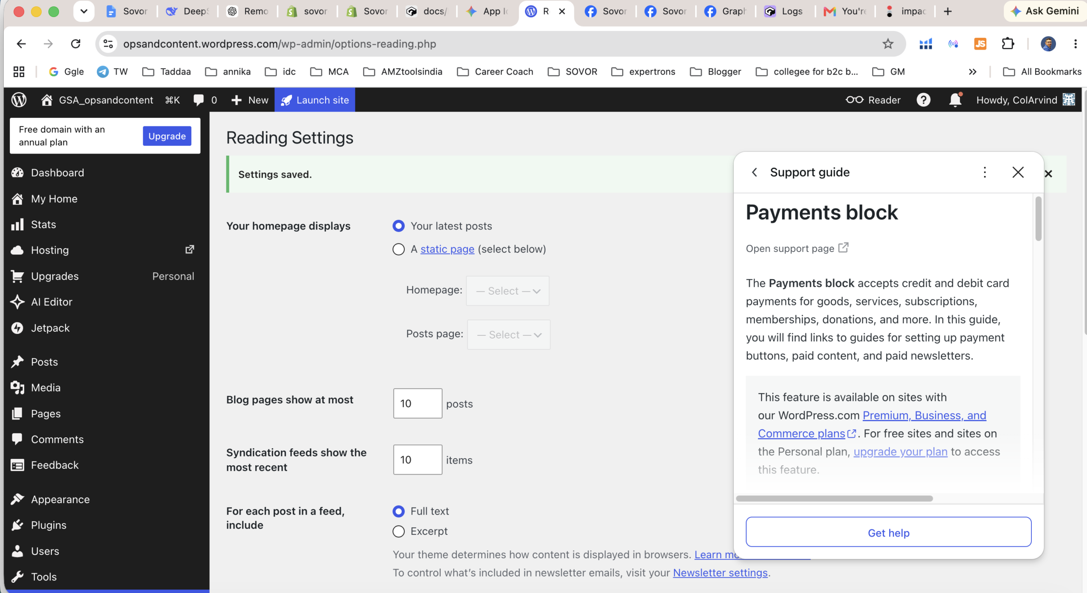The height and width of the screenshot is (593, 1087).
Task: Go back using Support guide back chevron
Action: point(755,172)
